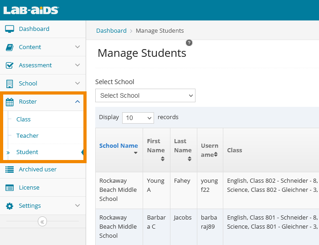Click the School building icon

pyautogui.click(x=10, y=84)
